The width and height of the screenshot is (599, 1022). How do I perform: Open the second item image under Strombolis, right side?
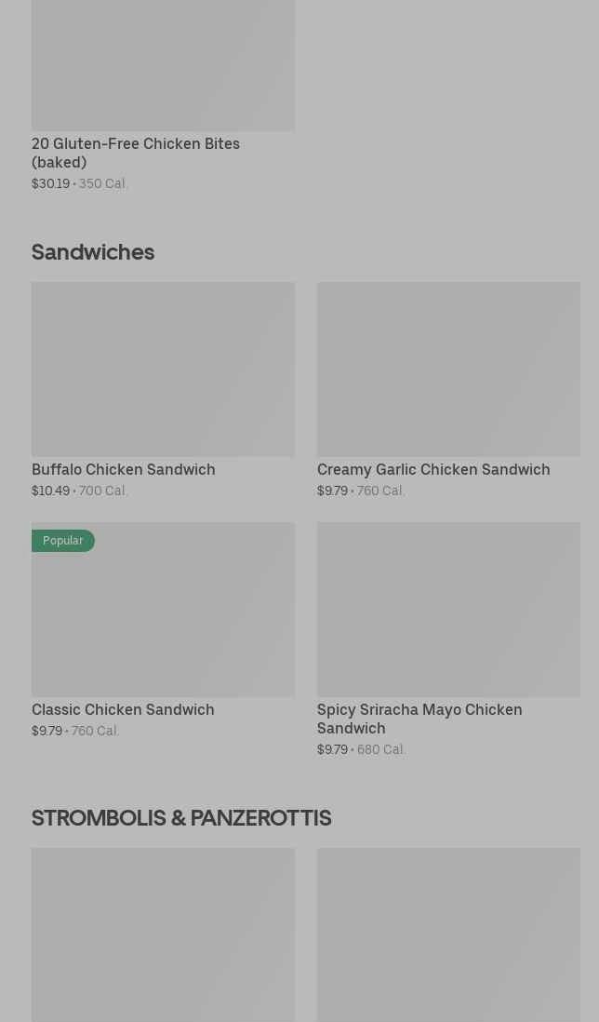click(x=448, y=935)
